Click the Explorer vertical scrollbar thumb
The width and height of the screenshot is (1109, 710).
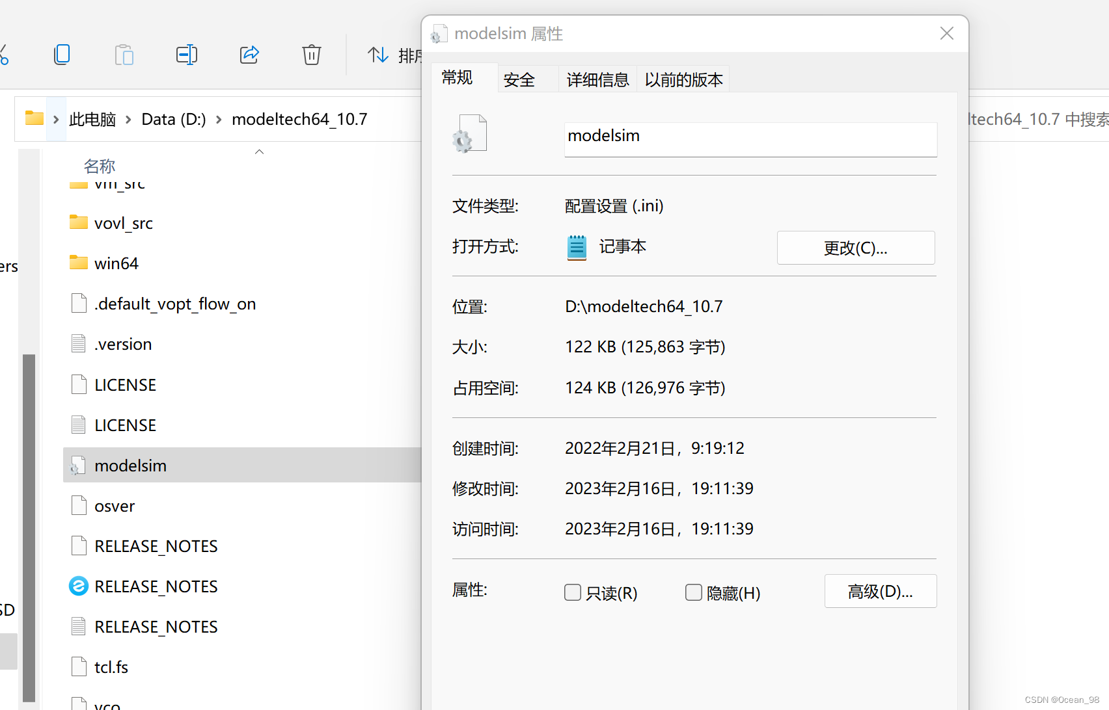[x=29, y=528]
